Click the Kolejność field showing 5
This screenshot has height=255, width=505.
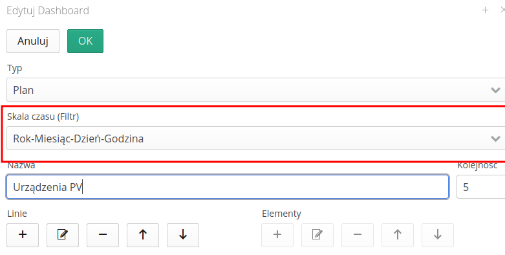point(481,187)
